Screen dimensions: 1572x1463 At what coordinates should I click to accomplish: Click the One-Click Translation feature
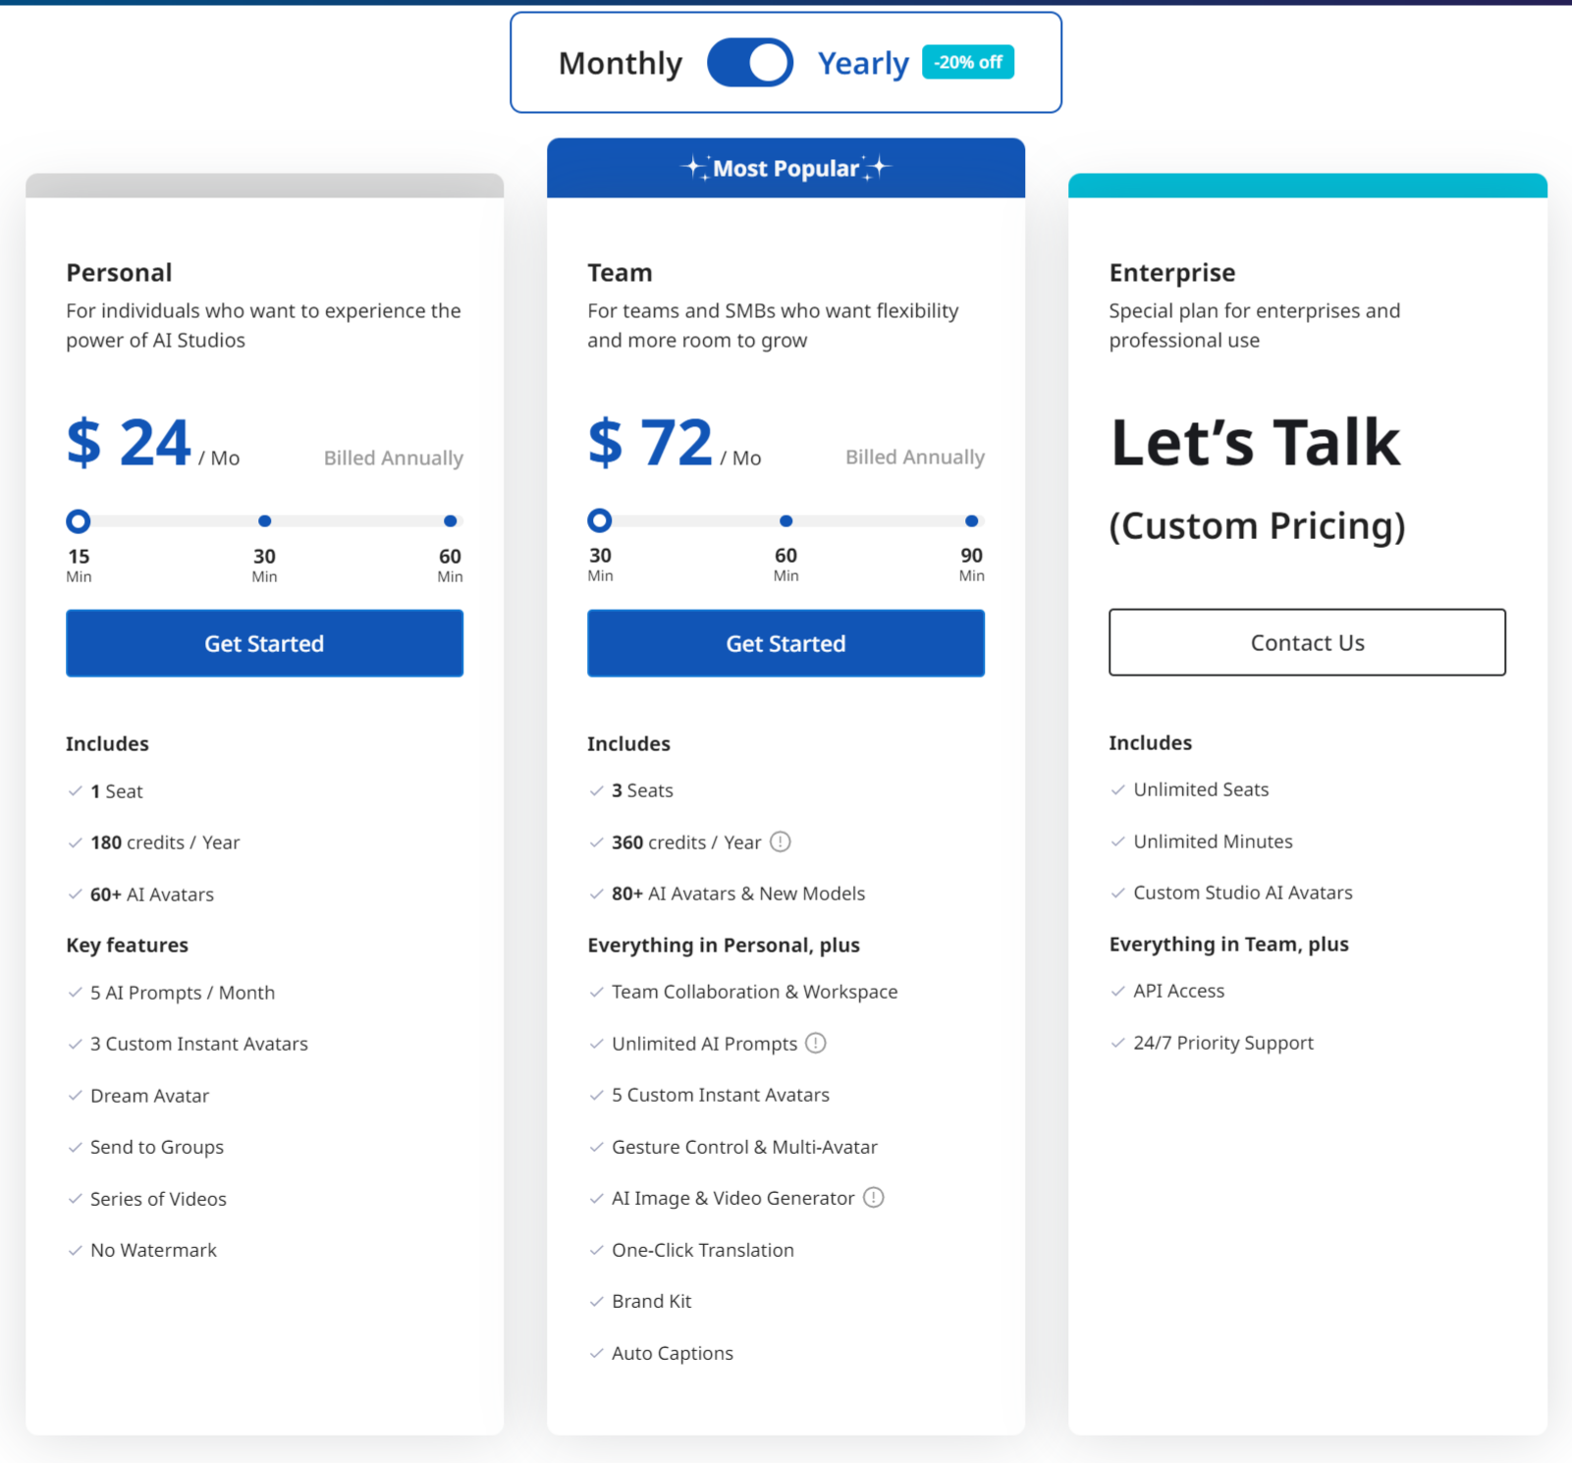tap(703, 1250)
